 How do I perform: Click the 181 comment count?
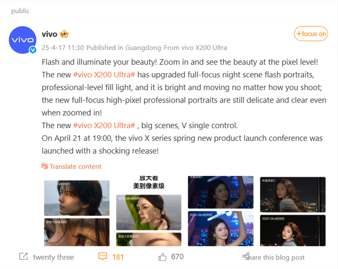[x=118, y=257]
